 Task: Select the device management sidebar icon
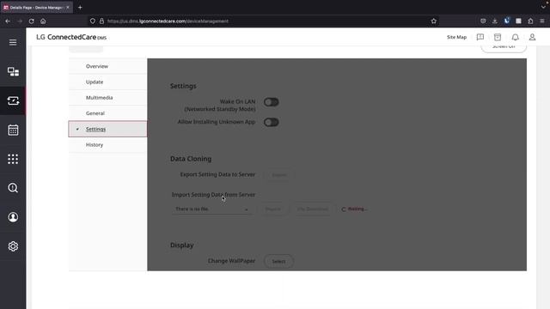click(x=13, y=101)
